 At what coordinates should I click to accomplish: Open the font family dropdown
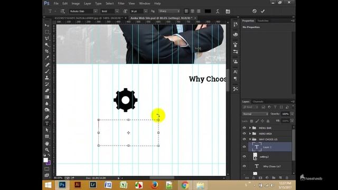(x=96, y=11)
